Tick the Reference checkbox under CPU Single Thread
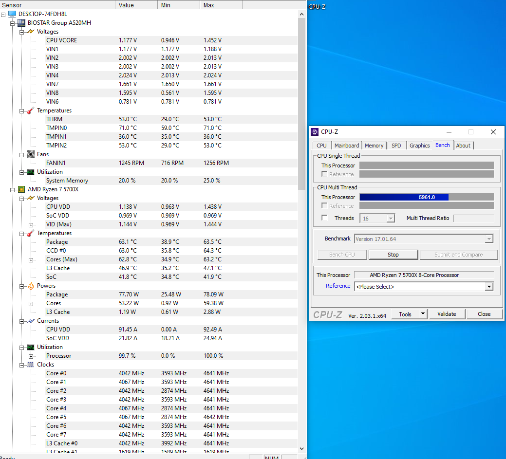Screen dimensions: 506x459 pyautogui.click(x=324, y=174)
